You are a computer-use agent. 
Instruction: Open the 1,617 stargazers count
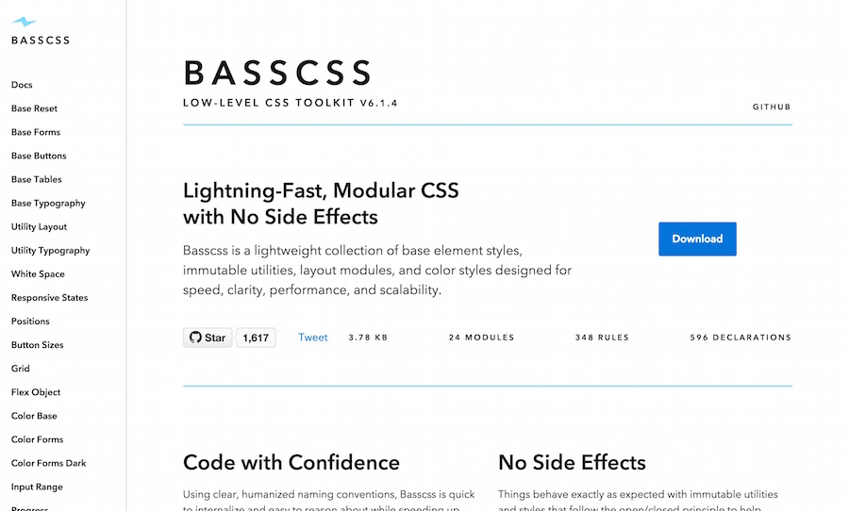(256, 338)
